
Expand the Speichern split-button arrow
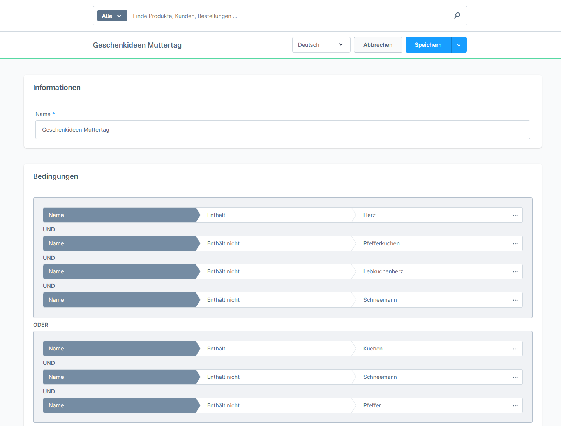(459, 45)
